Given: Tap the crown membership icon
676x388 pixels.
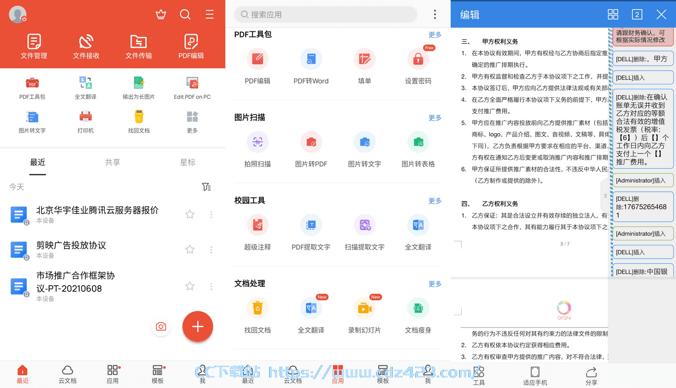Looking at the screenshot, I should point(161,15).
